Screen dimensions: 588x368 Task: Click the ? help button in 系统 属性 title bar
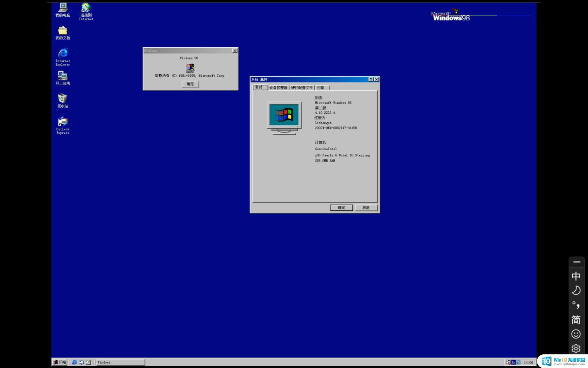[371, 79]
